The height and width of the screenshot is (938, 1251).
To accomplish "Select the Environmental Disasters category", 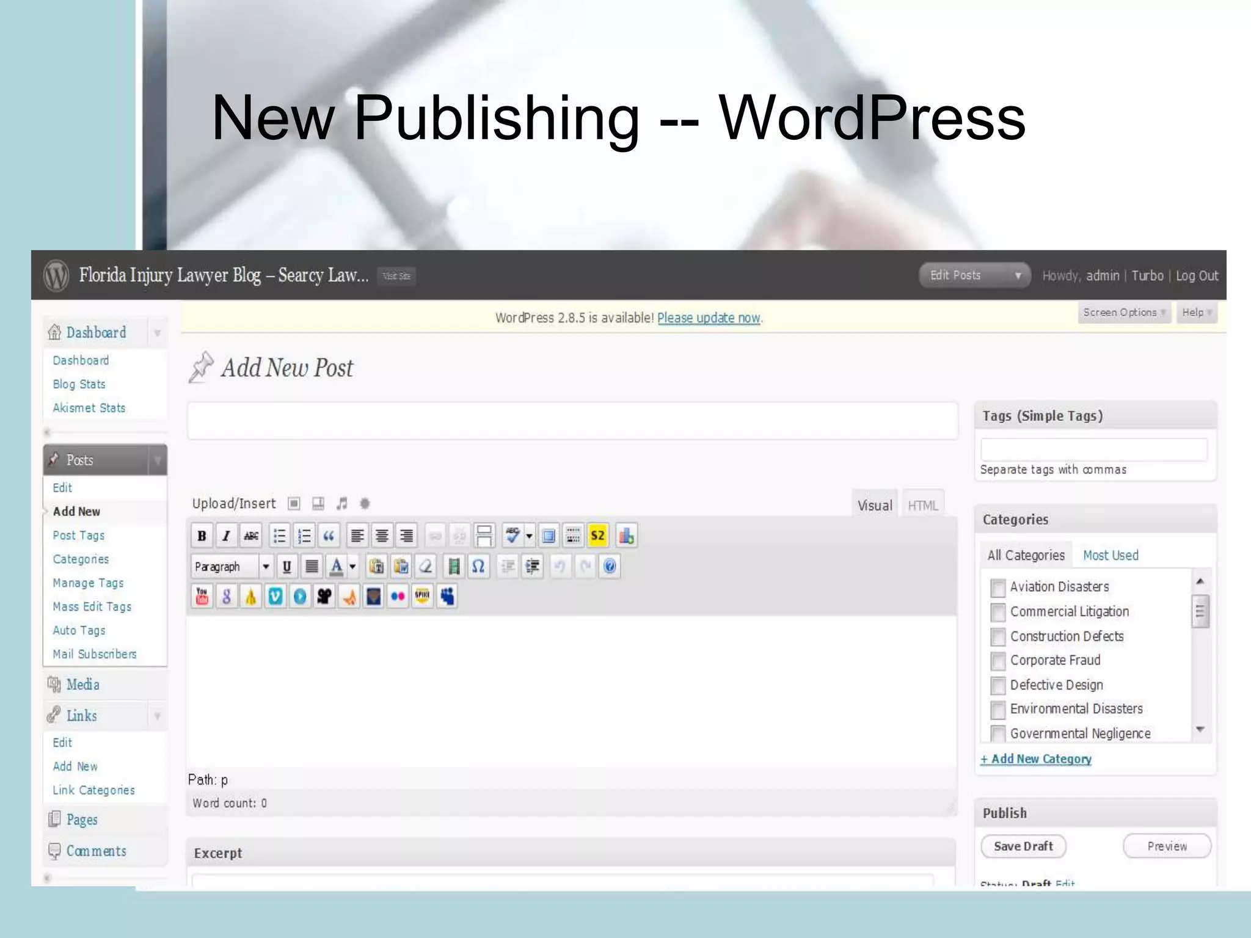I will (998, 710).
